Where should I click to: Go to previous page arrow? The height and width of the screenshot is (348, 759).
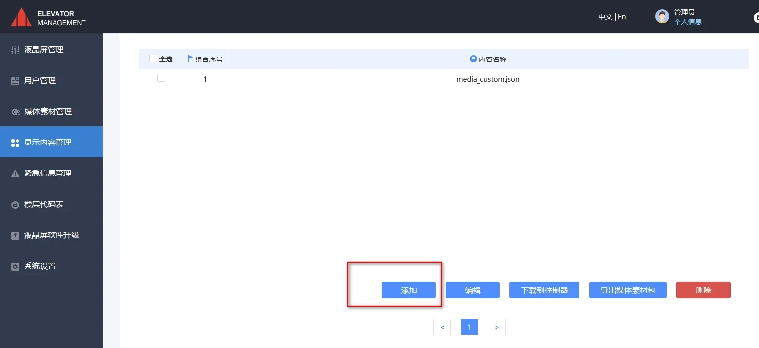coord(442,327)
